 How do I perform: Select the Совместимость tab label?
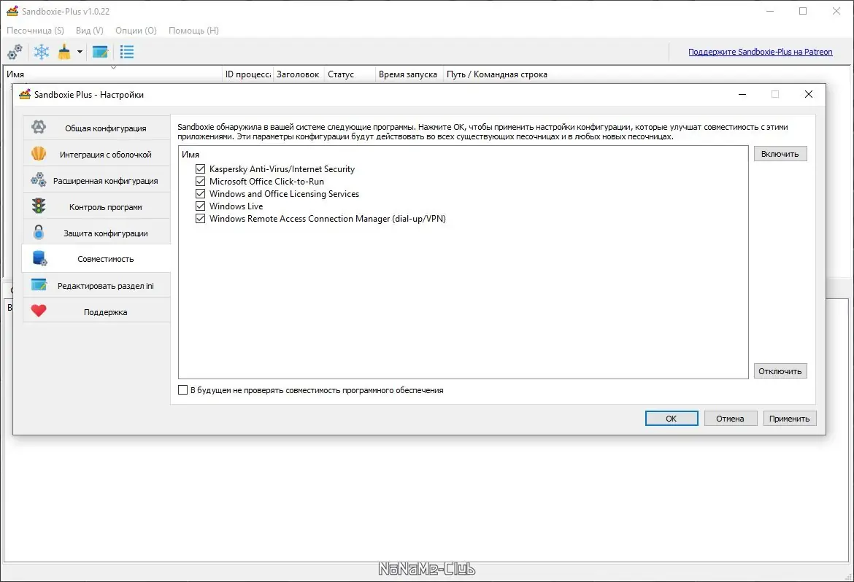[x=106, y=259]
